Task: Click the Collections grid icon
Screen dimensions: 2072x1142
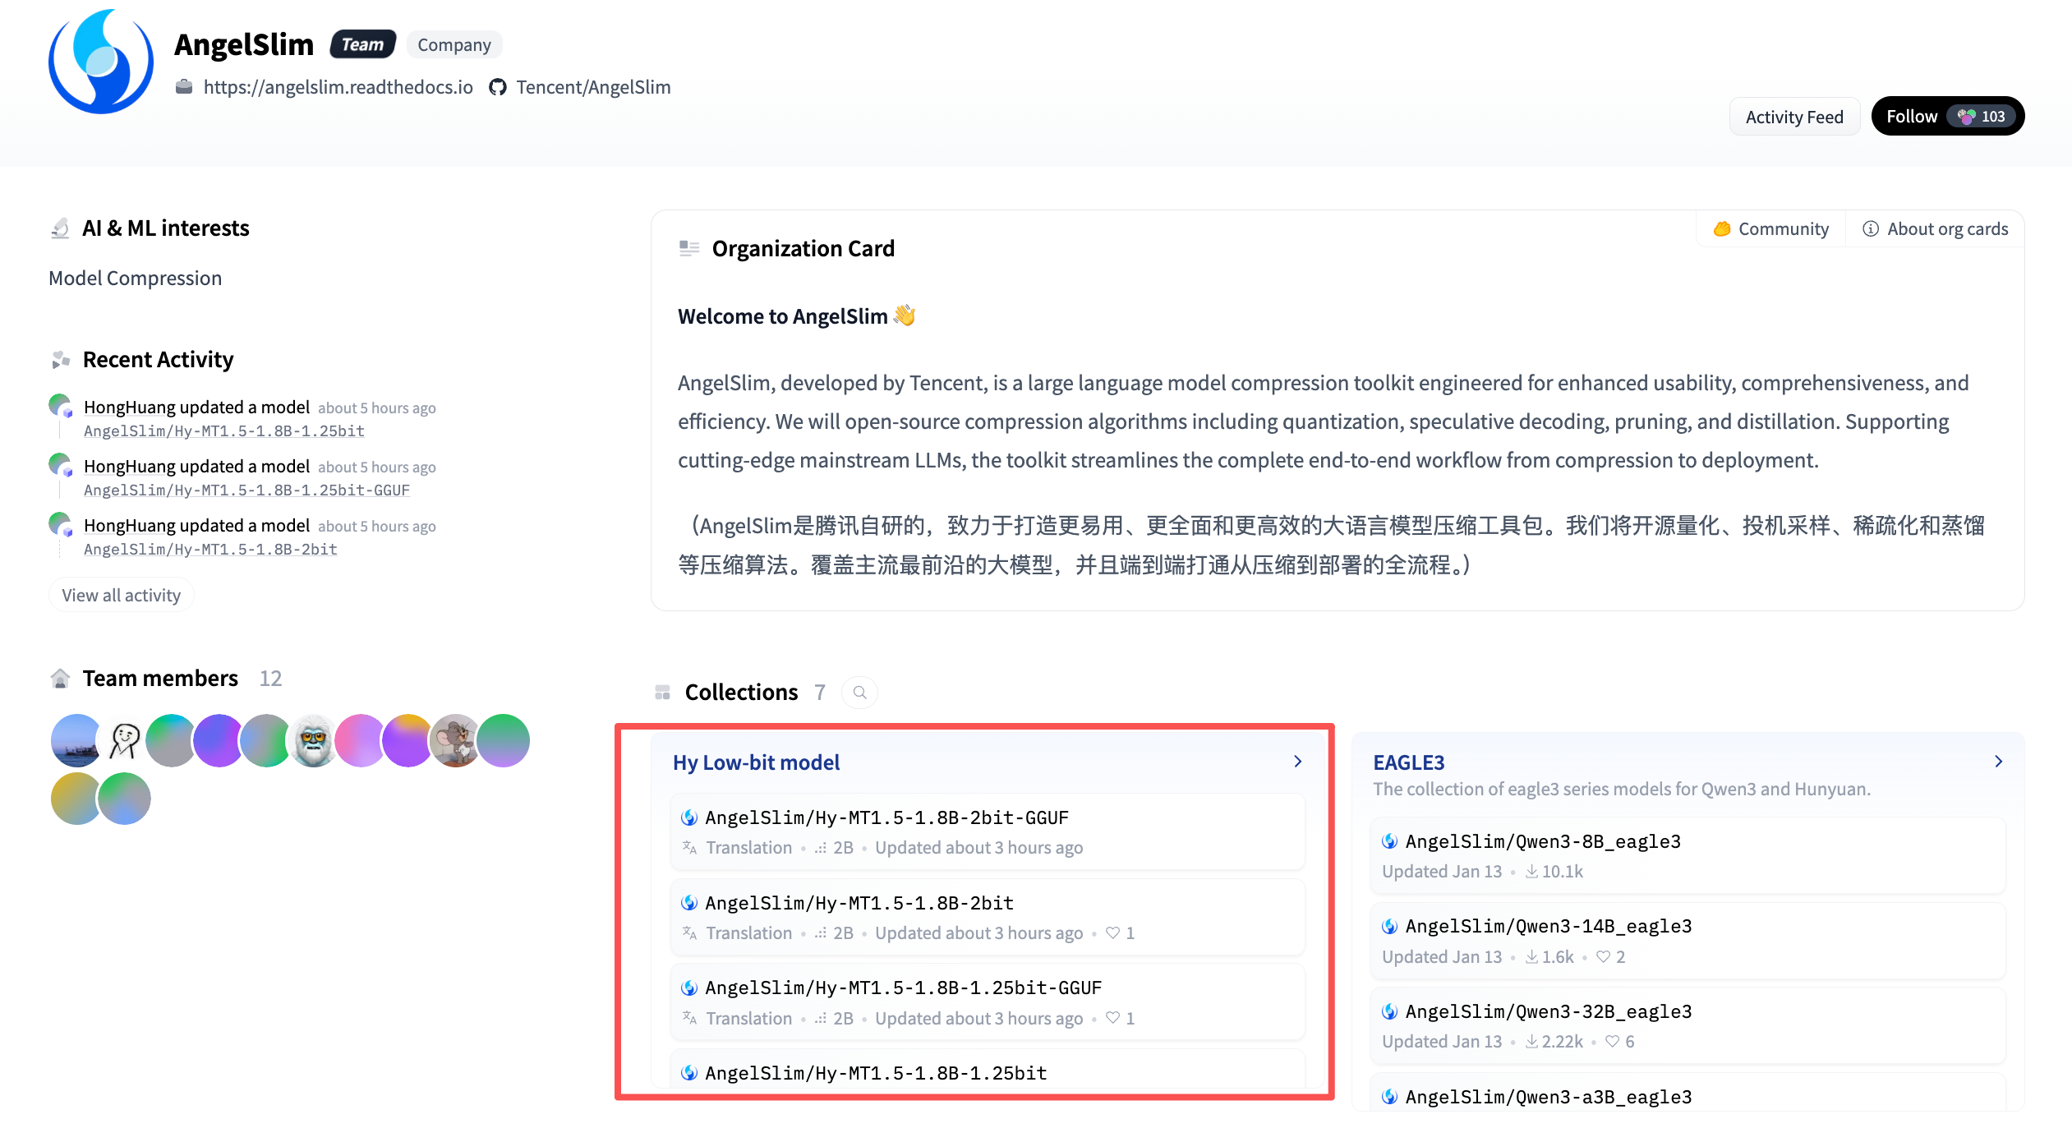Action: (x=661, y=692)
